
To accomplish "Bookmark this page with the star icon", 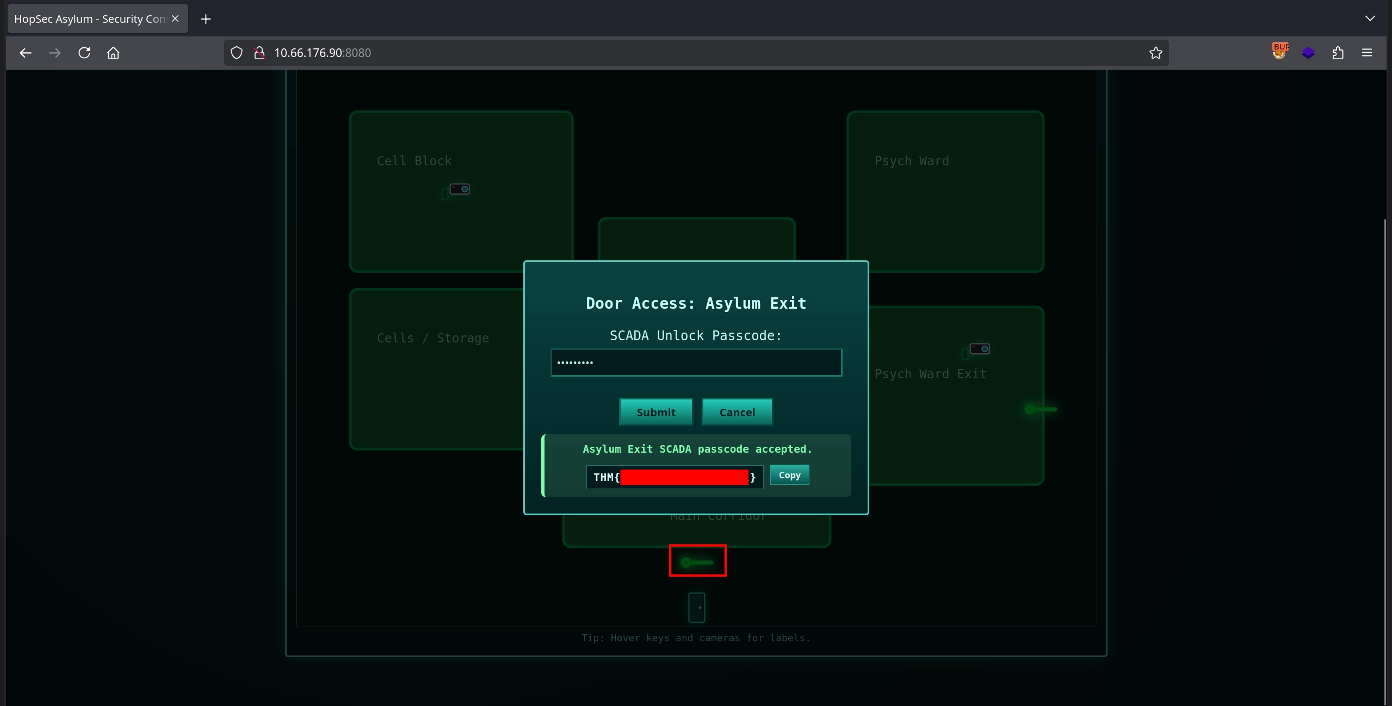I will pos(1156,53).
